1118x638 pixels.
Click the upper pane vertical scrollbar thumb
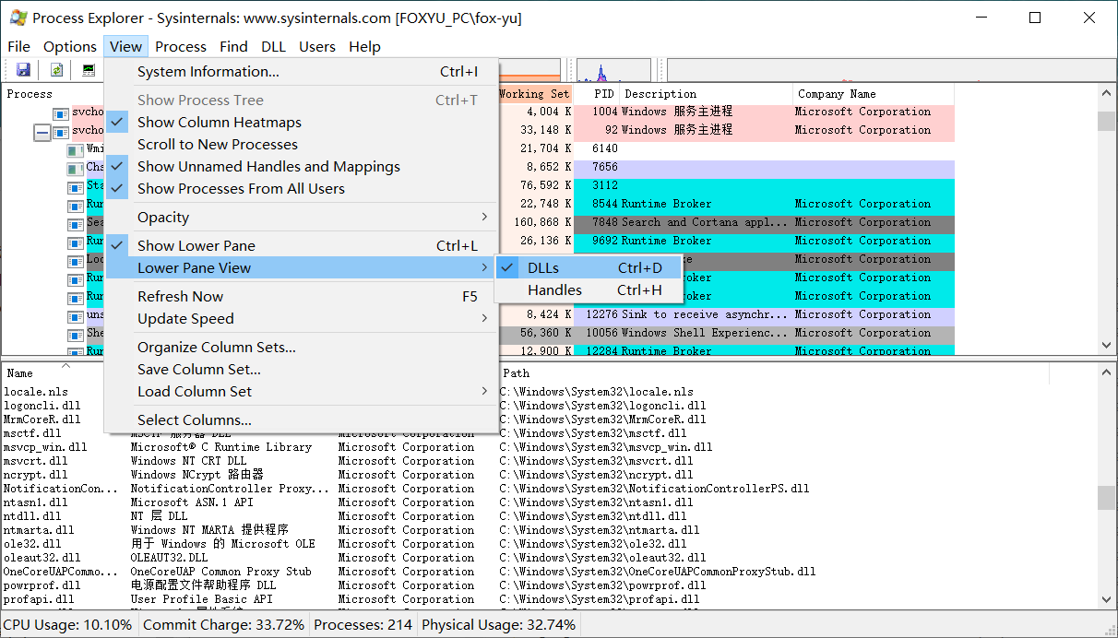(1107, 122)
